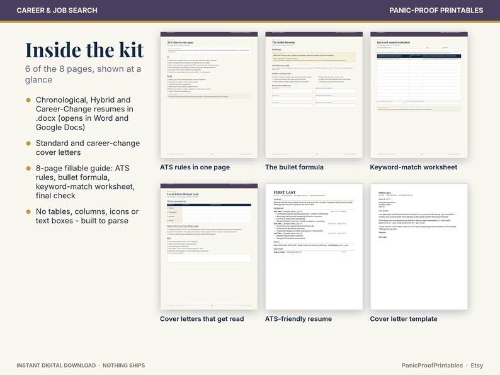Click the 'Inside the kit' heading
The image size is (500, 375).
point(84,50)
